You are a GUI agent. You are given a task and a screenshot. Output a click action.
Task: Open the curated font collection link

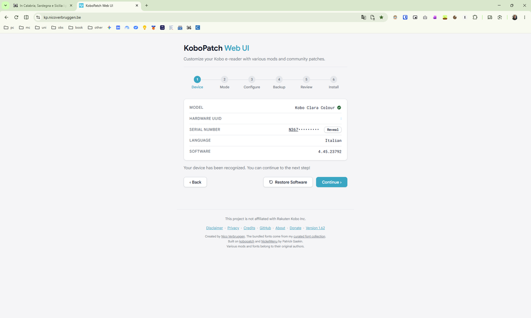[309, 237]
